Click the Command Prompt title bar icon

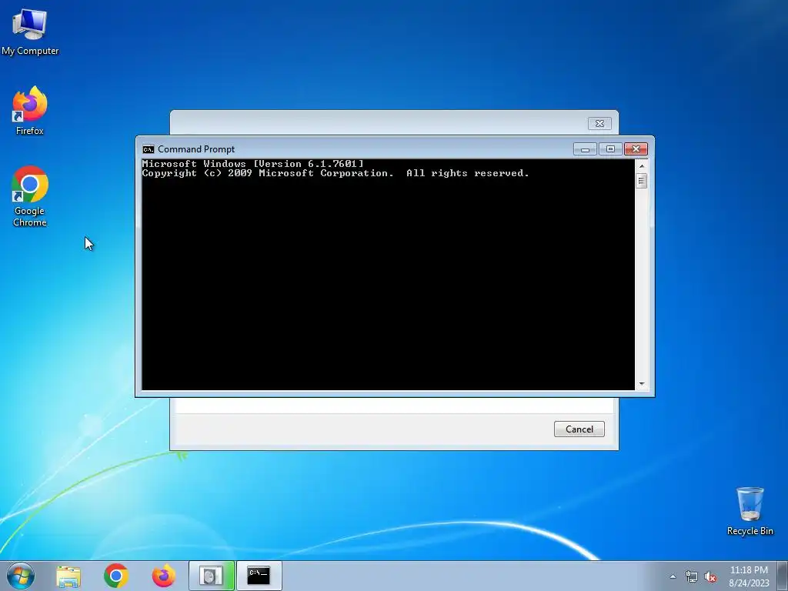tap(148, 149)
